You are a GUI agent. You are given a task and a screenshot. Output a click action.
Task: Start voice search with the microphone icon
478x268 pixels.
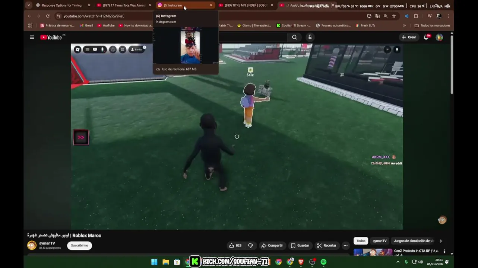[310, 37]
